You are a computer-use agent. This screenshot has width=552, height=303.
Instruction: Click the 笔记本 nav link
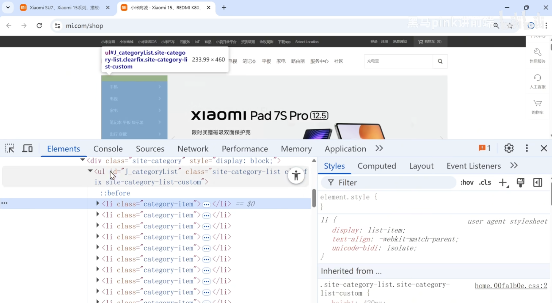pos(249,61)
